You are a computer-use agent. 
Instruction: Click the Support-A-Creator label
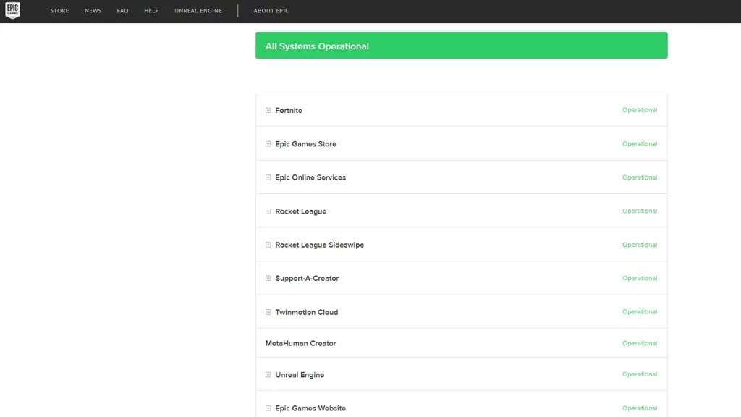(x=307, y=279)
